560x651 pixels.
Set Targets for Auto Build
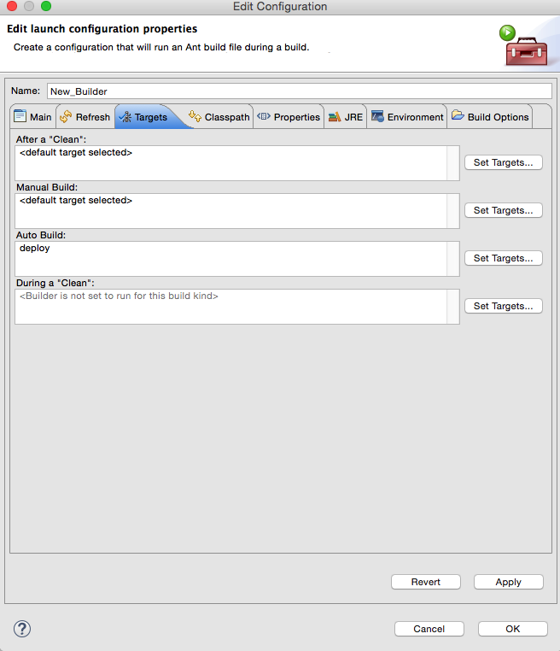point(503,258)
